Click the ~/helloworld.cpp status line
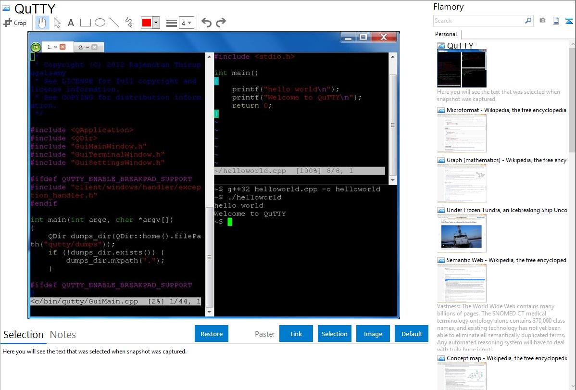Screen dimensions: 576x390 pos(300,171)
